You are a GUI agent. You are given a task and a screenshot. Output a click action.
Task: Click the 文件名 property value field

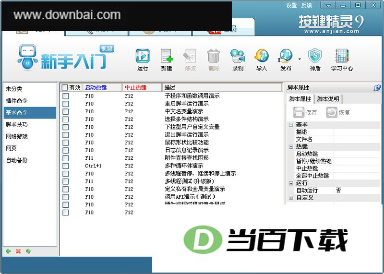click(x=357, y=139)
